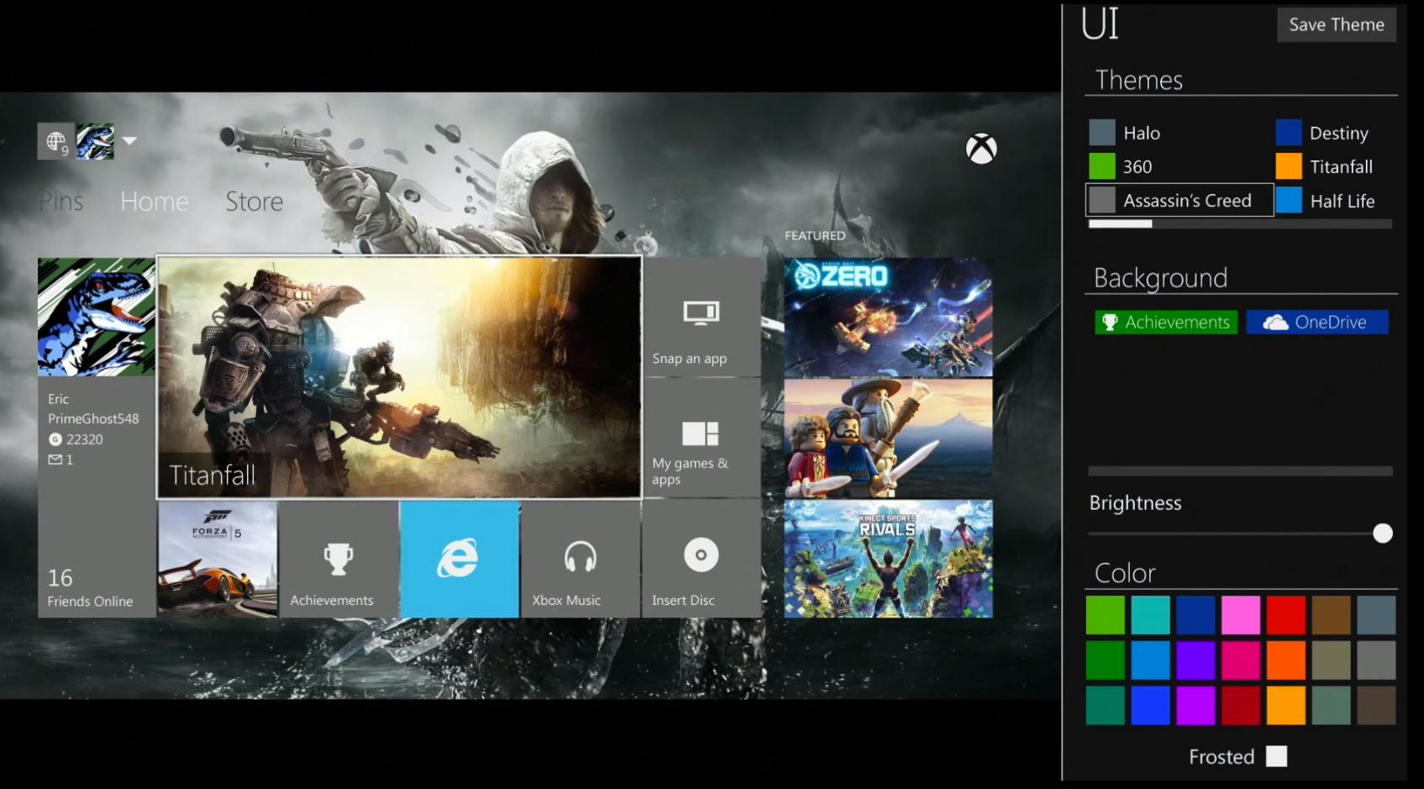The height and width of the screenshot is (789, 1424).
Task: Pick the brown color swatch in top row
Action: 1332,615
